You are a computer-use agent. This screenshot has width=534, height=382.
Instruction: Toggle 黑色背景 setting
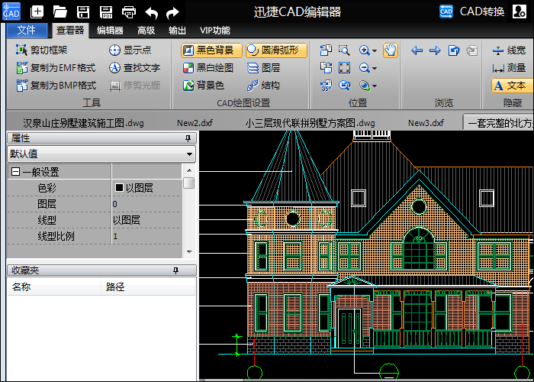coord(211,50)
